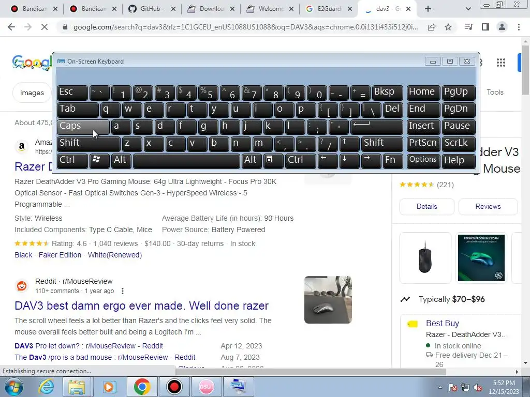Open Windows Media Player from taskbar
Viewport: 530px width, 397px height.
tap(109, 387)
